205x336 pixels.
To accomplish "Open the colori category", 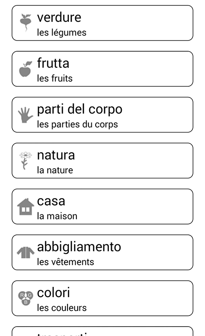I will pyautogui.click(x=102, y=298).
